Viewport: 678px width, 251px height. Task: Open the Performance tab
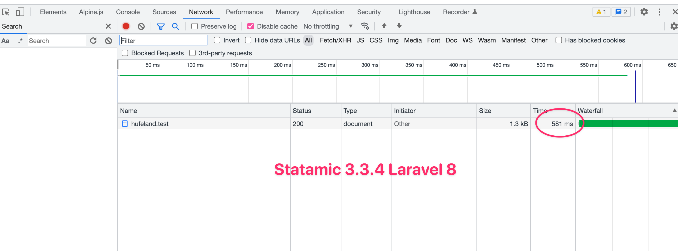(244, 12)
